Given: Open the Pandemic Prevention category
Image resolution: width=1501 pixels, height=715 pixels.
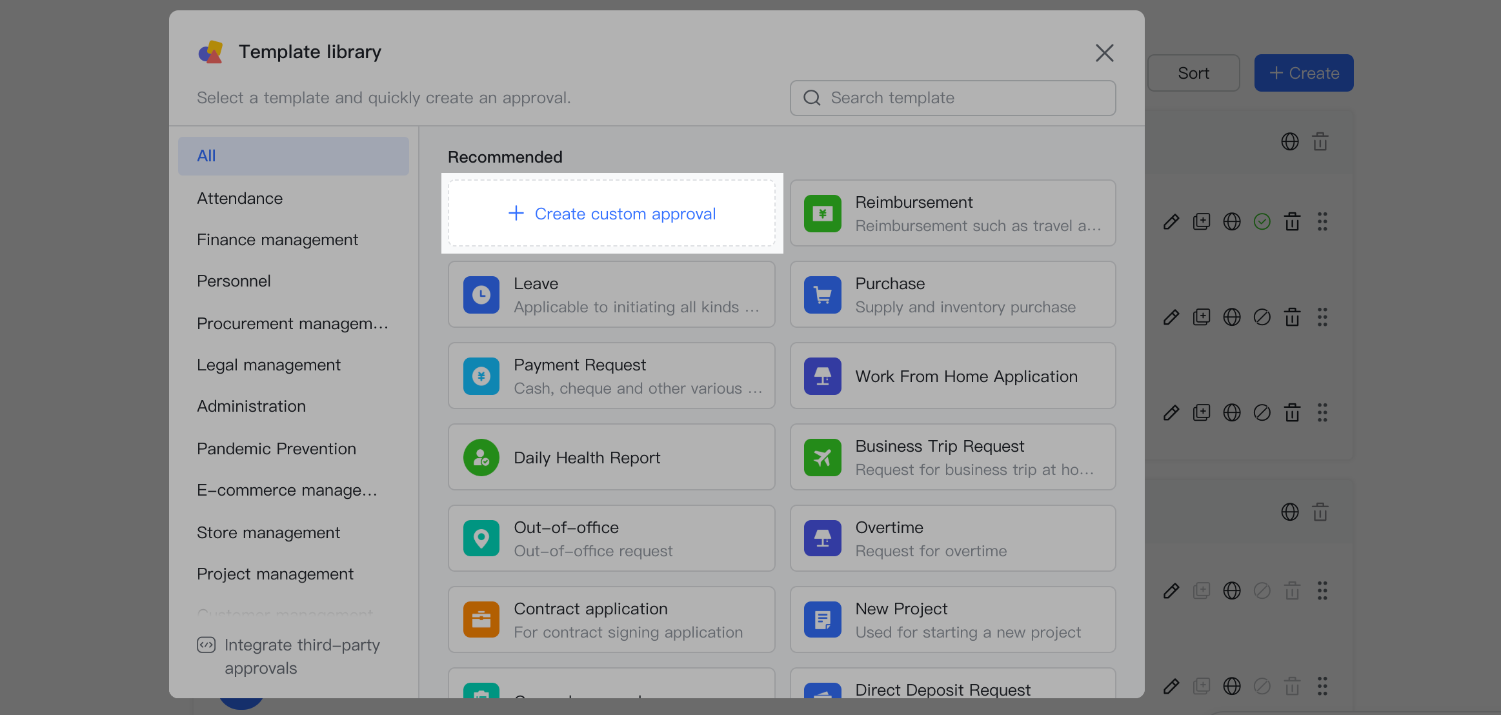Looking at the screenshot, I should point(276,448).
